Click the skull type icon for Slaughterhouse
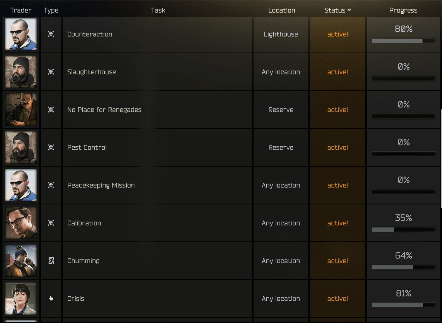Screen dimensions: 442x323 click(51, 72)
